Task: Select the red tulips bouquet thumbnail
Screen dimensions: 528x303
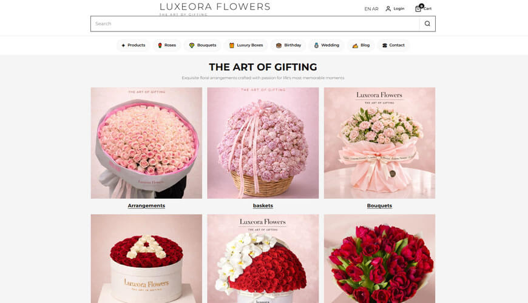Action: pyautogui.click(x=379, y=259)
